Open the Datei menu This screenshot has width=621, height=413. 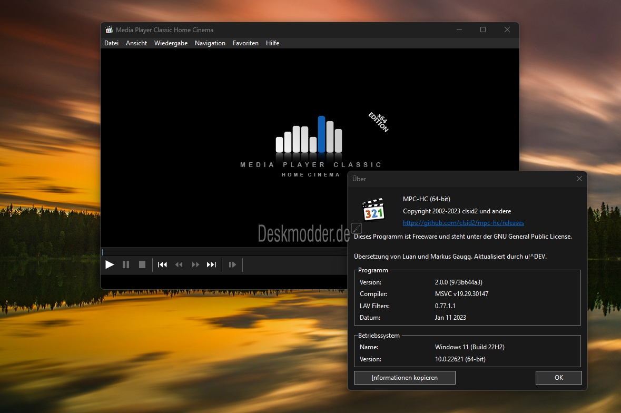click(x=111, y=43)
